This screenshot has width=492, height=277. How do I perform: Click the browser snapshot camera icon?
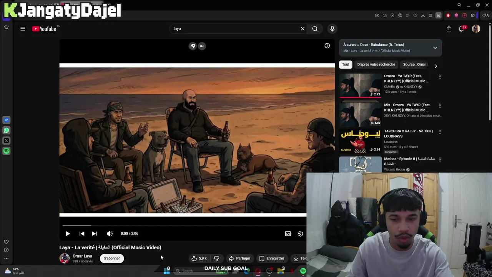click(x=384, y=15)
